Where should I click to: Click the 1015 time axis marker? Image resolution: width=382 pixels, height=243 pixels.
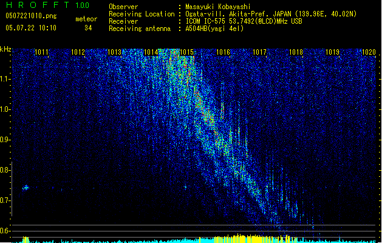click(187, 52)
